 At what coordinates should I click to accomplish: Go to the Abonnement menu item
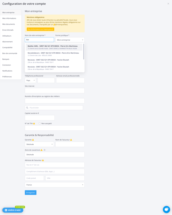point(7,42)
